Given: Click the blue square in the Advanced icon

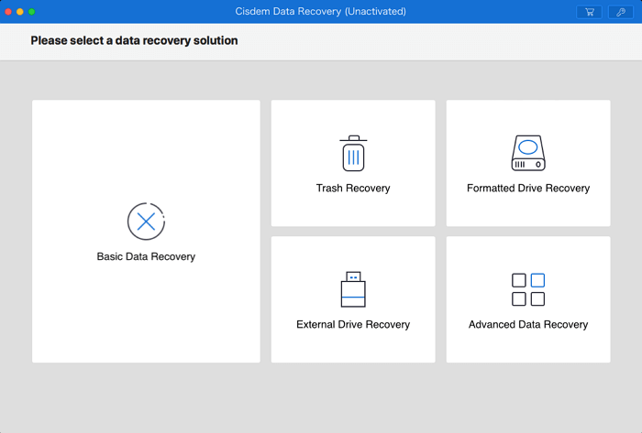Looking at the screenshot, I should tap(537, 280).
